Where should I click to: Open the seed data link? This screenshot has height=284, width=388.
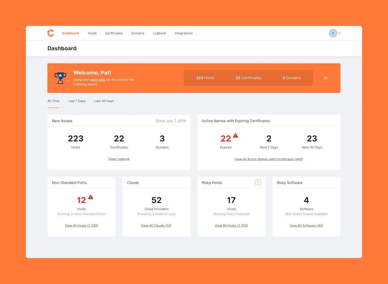point(98,80)
